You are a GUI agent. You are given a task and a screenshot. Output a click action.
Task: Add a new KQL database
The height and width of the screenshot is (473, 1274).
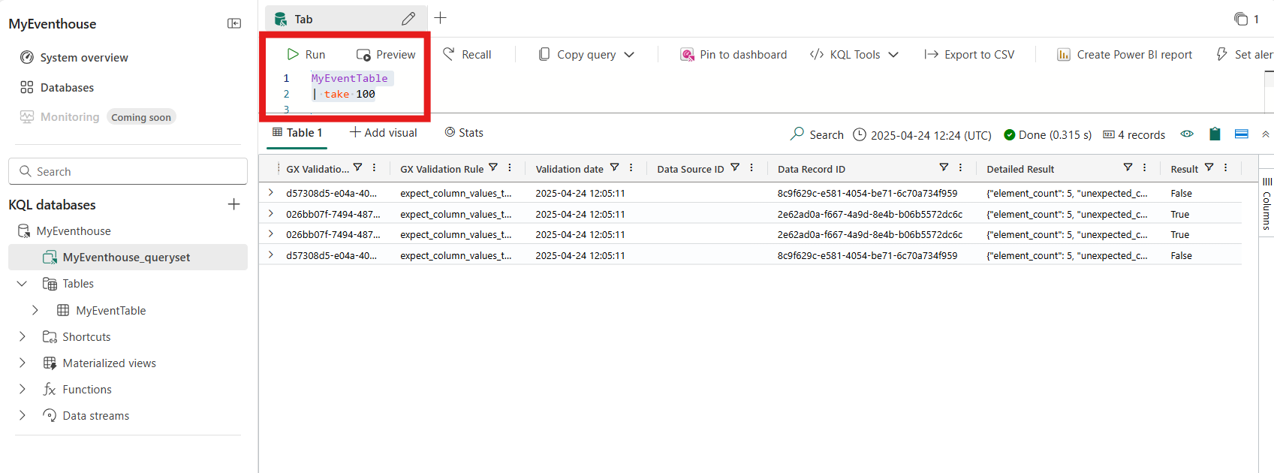[x=234, y=204]
